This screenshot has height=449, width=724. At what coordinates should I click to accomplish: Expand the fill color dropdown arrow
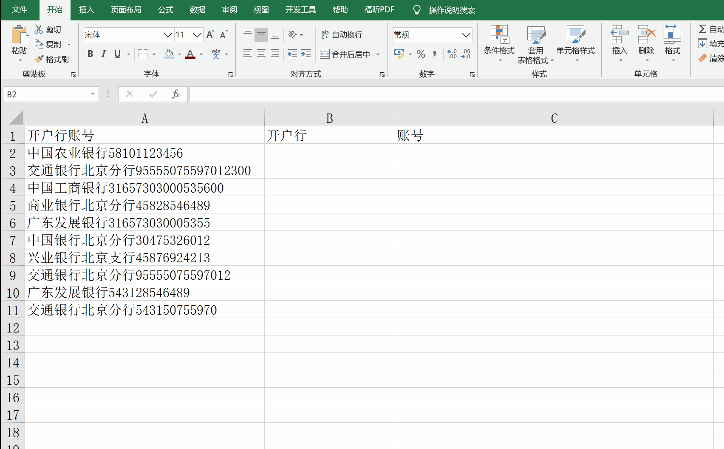[x=179, y=54]
